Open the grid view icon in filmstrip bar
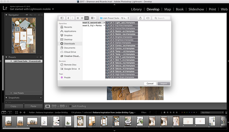The image size is (229, 132). (17, 112)
